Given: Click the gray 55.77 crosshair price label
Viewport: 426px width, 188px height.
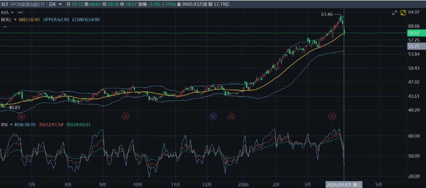Looking at the screenshot, I should point(414,46).
